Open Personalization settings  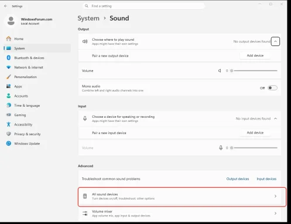(37, 77)
